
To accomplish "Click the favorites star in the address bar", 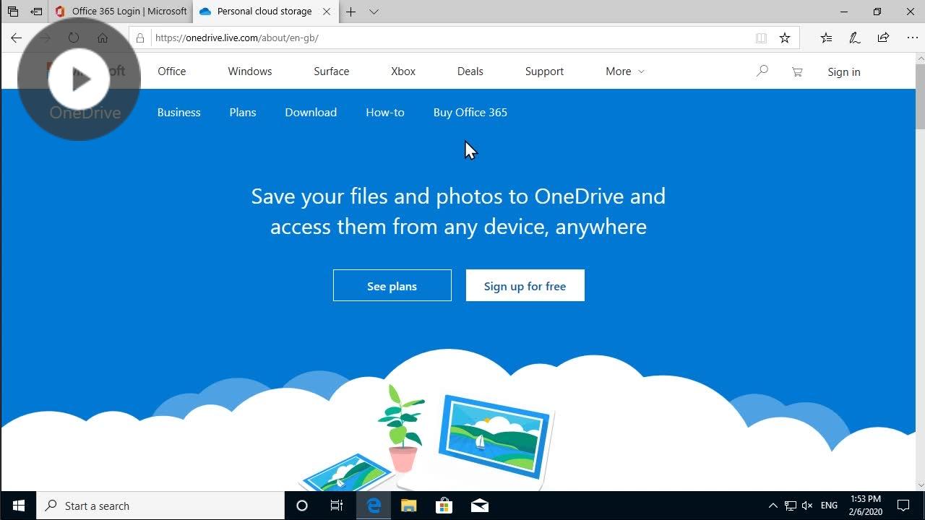I will tap(785, 38).
